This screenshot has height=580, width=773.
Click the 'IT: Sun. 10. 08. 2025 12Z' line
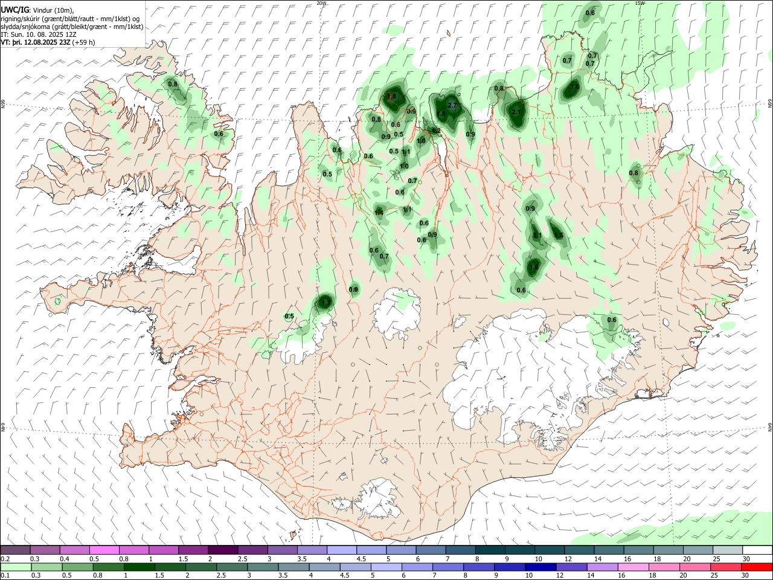pos(39,35)
